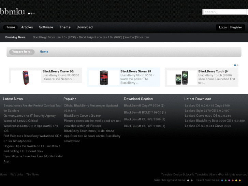Click the Download Section heading
The height and width of the screenshot is (186, 248).
pos(138,99)
